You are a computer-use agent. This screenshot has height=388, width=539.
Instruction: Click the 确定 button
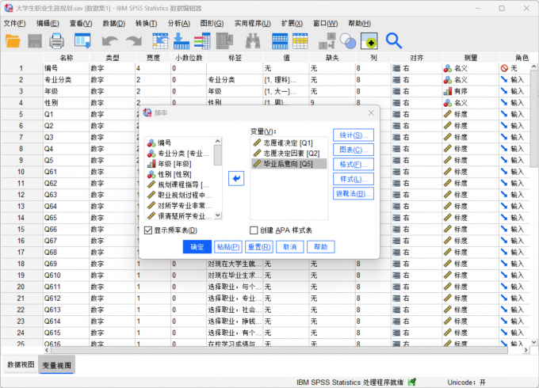tap(197, 247)
